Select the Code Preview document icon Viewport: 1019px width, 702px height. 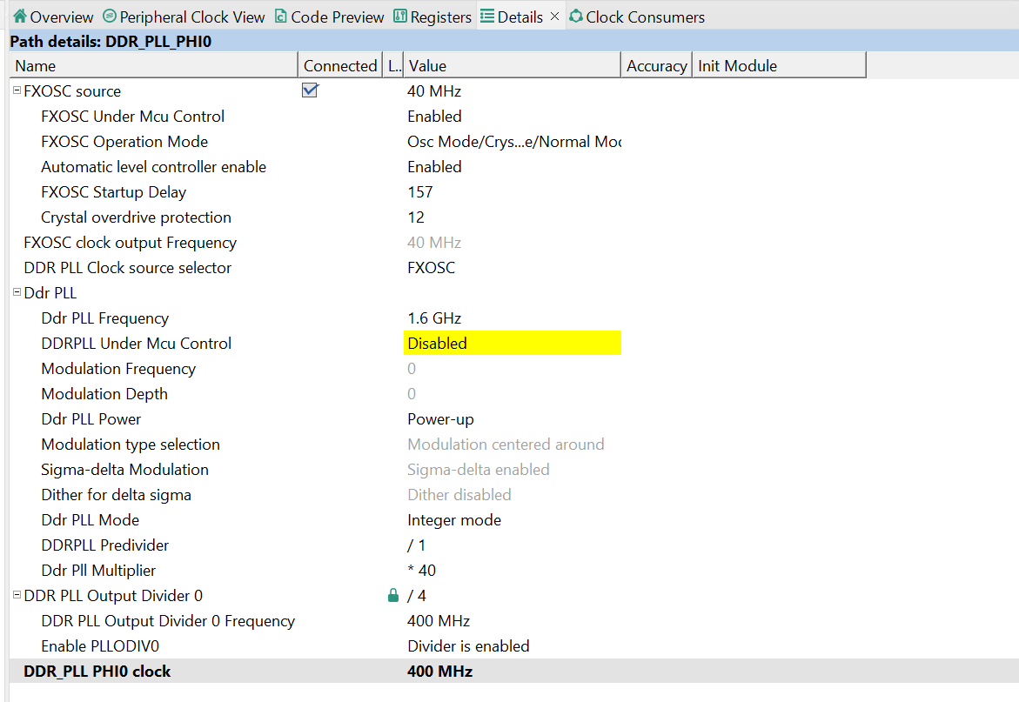coord(280,16)
